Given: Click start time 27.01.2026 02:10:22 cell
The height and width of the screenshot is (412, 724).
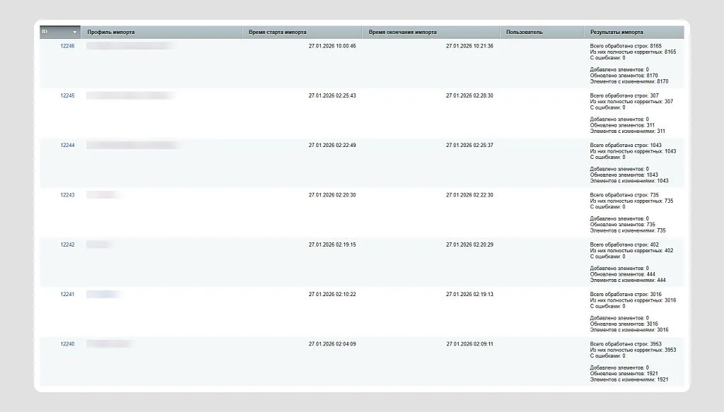Looking at the screenshot, I should click(x=332, y=294).
